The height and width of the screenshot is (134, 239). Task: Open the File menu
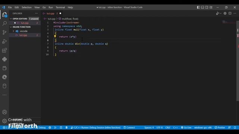pos(10,7)
